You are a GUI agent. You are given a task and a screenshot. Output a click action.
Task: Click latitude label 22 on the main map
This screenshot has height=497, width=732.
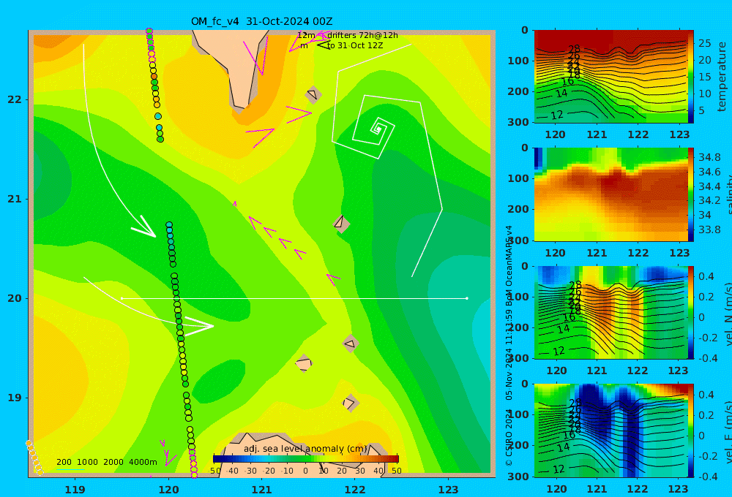(x=15, y=99)
